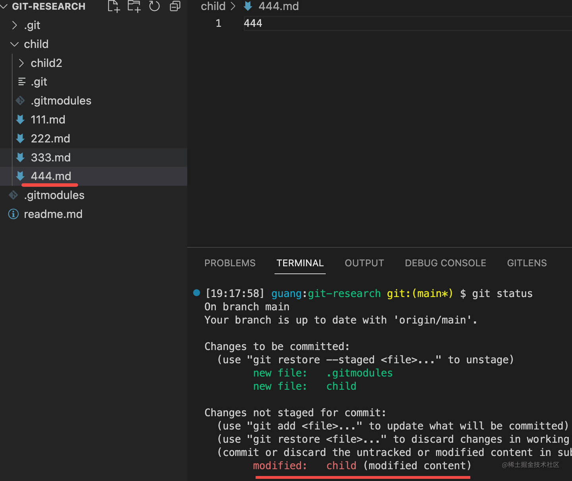Screen dimensions: 572x481
Task: Select the 333.md file
Action: 51,157
